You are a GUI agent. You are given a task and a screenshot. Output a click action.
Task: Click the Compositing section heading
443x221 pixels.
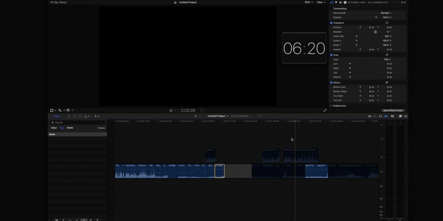[x=339, y=8]
